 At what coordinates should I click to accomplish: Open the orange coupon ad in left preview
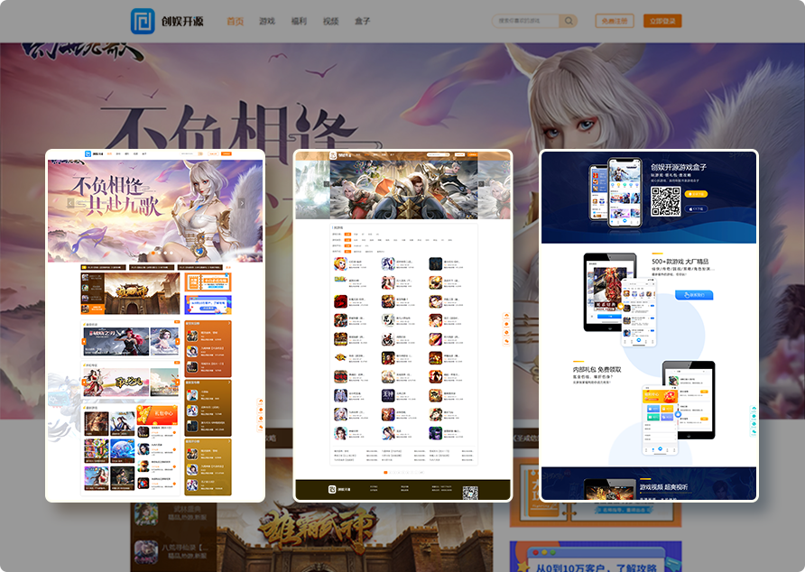tap(208, 281)
